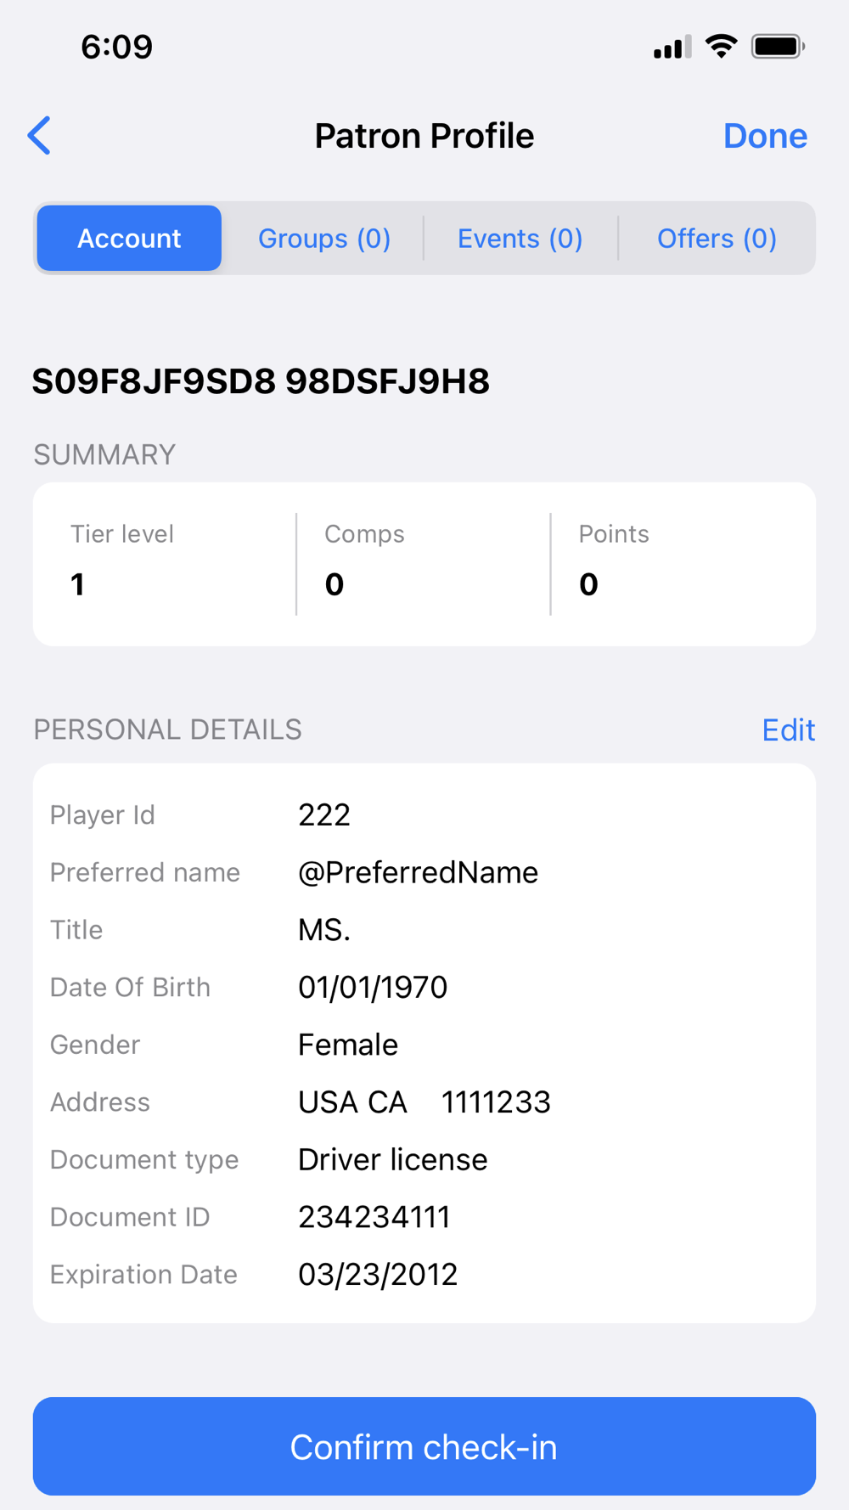The image size is (849, 1510).
Task: Tap the cellular signal bars icon
Action: [672, 48]
